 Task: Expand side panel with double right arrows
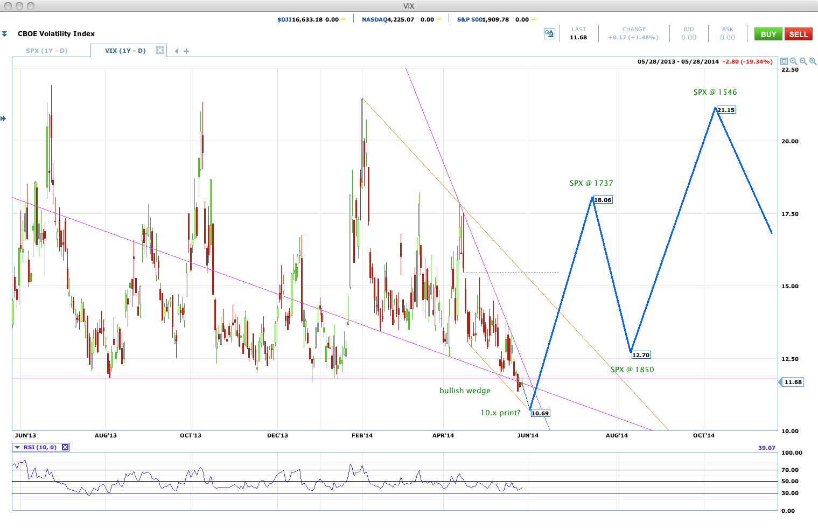point(3,119)
